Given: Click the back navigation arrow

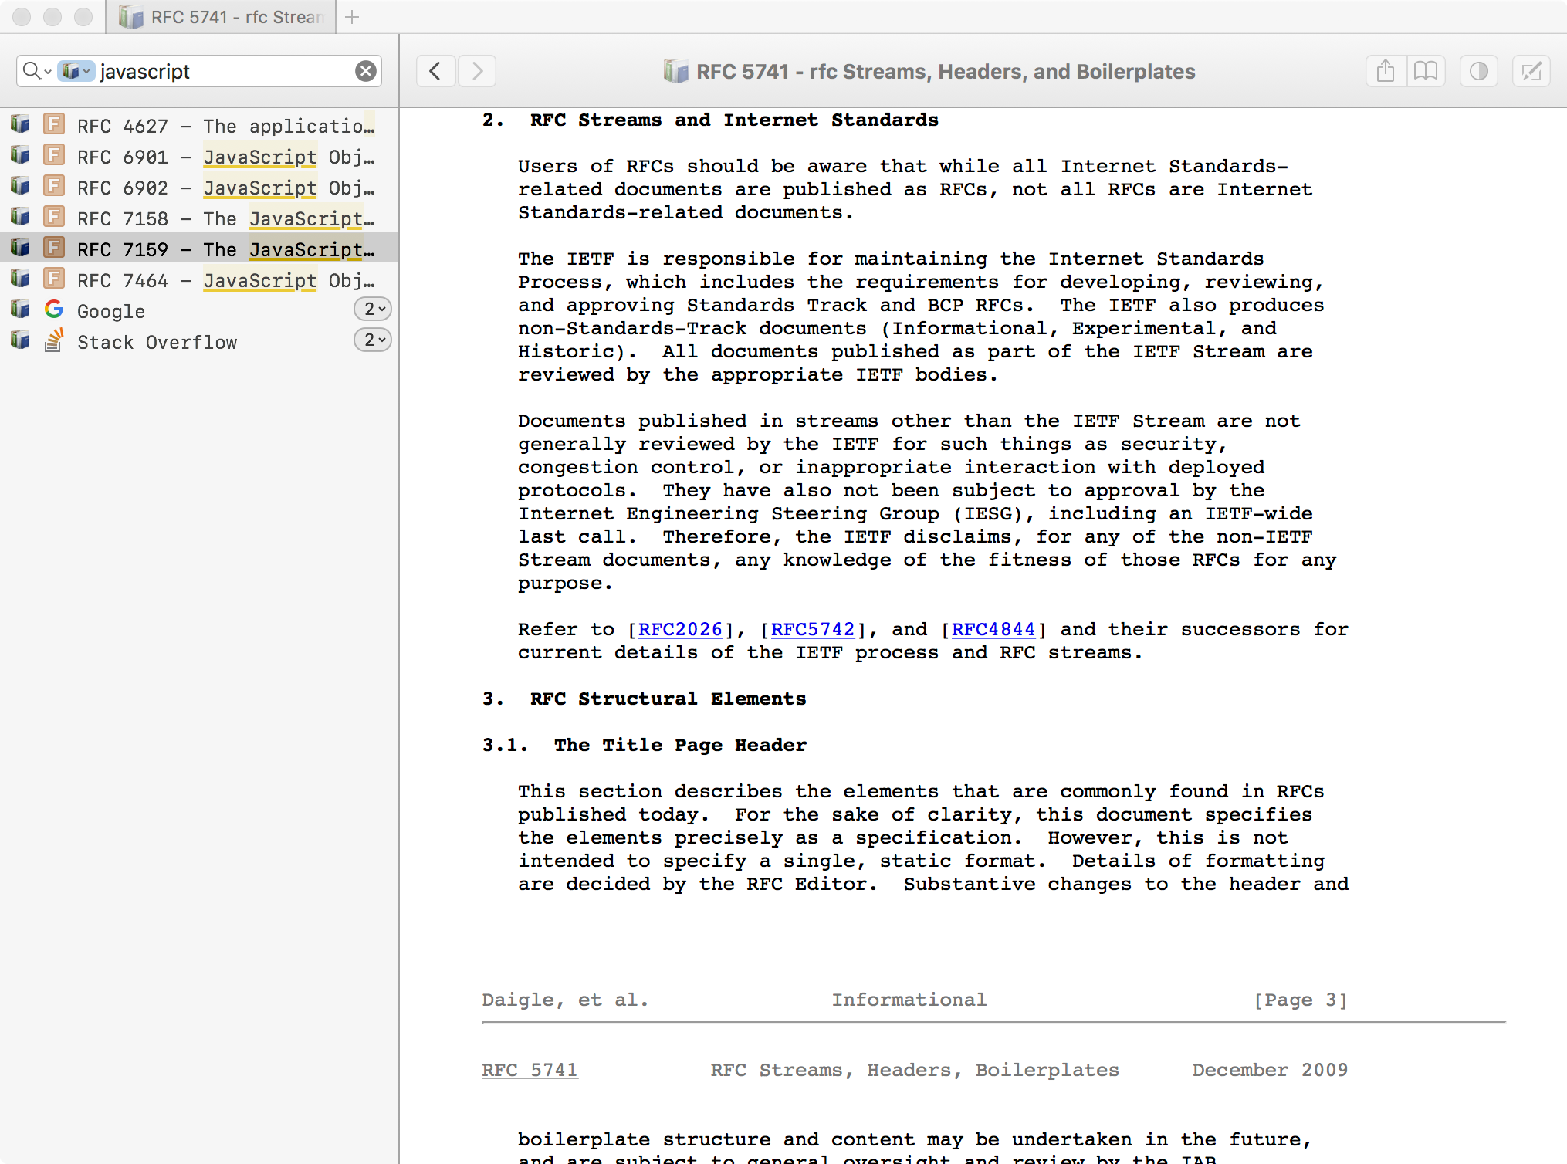Looking at the screenshot, I should (435, 72).
